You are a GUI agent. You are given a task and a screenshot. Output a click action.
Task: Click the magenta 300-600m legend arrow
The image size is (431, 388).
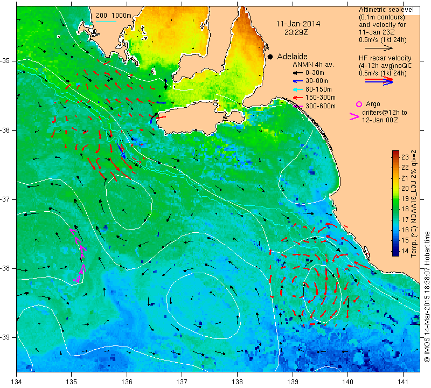tap(297, 106)
